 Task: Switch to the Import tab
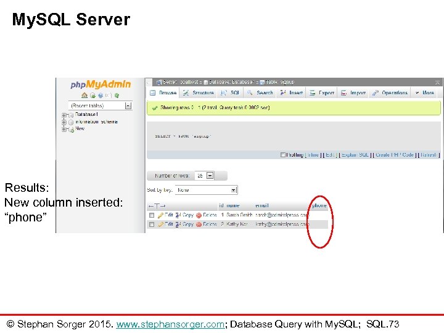pyautogui.click(x=354, y=92)
